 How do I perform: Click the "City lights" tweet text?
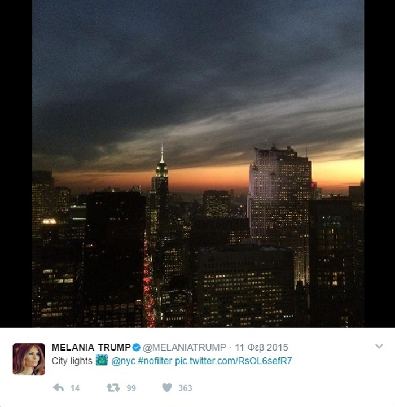tap(72, 361)
